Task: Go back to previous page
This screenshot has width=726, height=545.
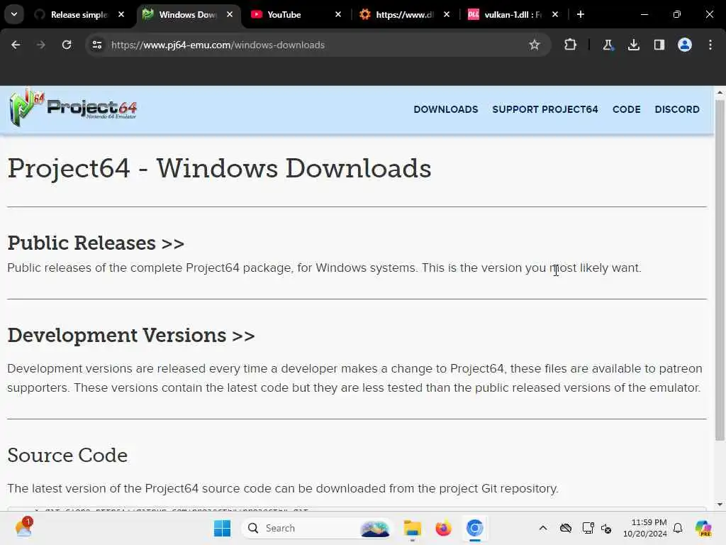Action: pos(16,45)
